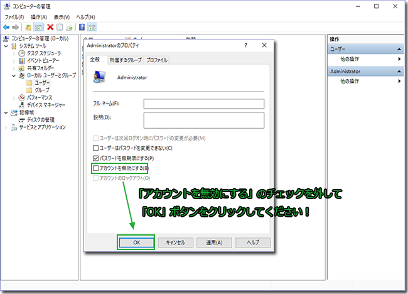Click the Forward arrow toolbar icon

pyautogui.click(x=16, y=27)
